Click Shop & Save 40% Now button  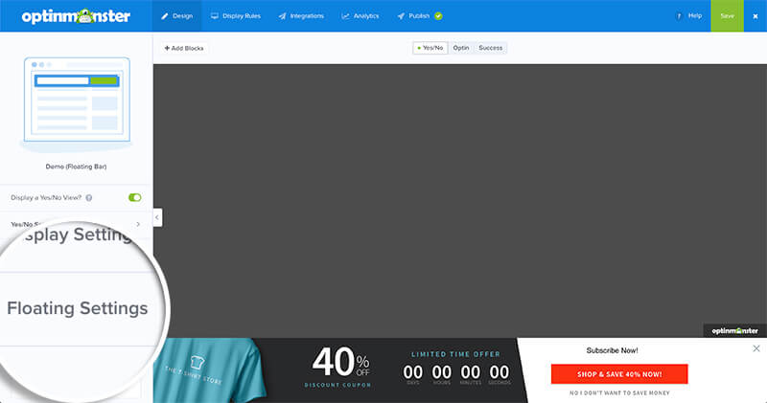(x=619, y=374)
